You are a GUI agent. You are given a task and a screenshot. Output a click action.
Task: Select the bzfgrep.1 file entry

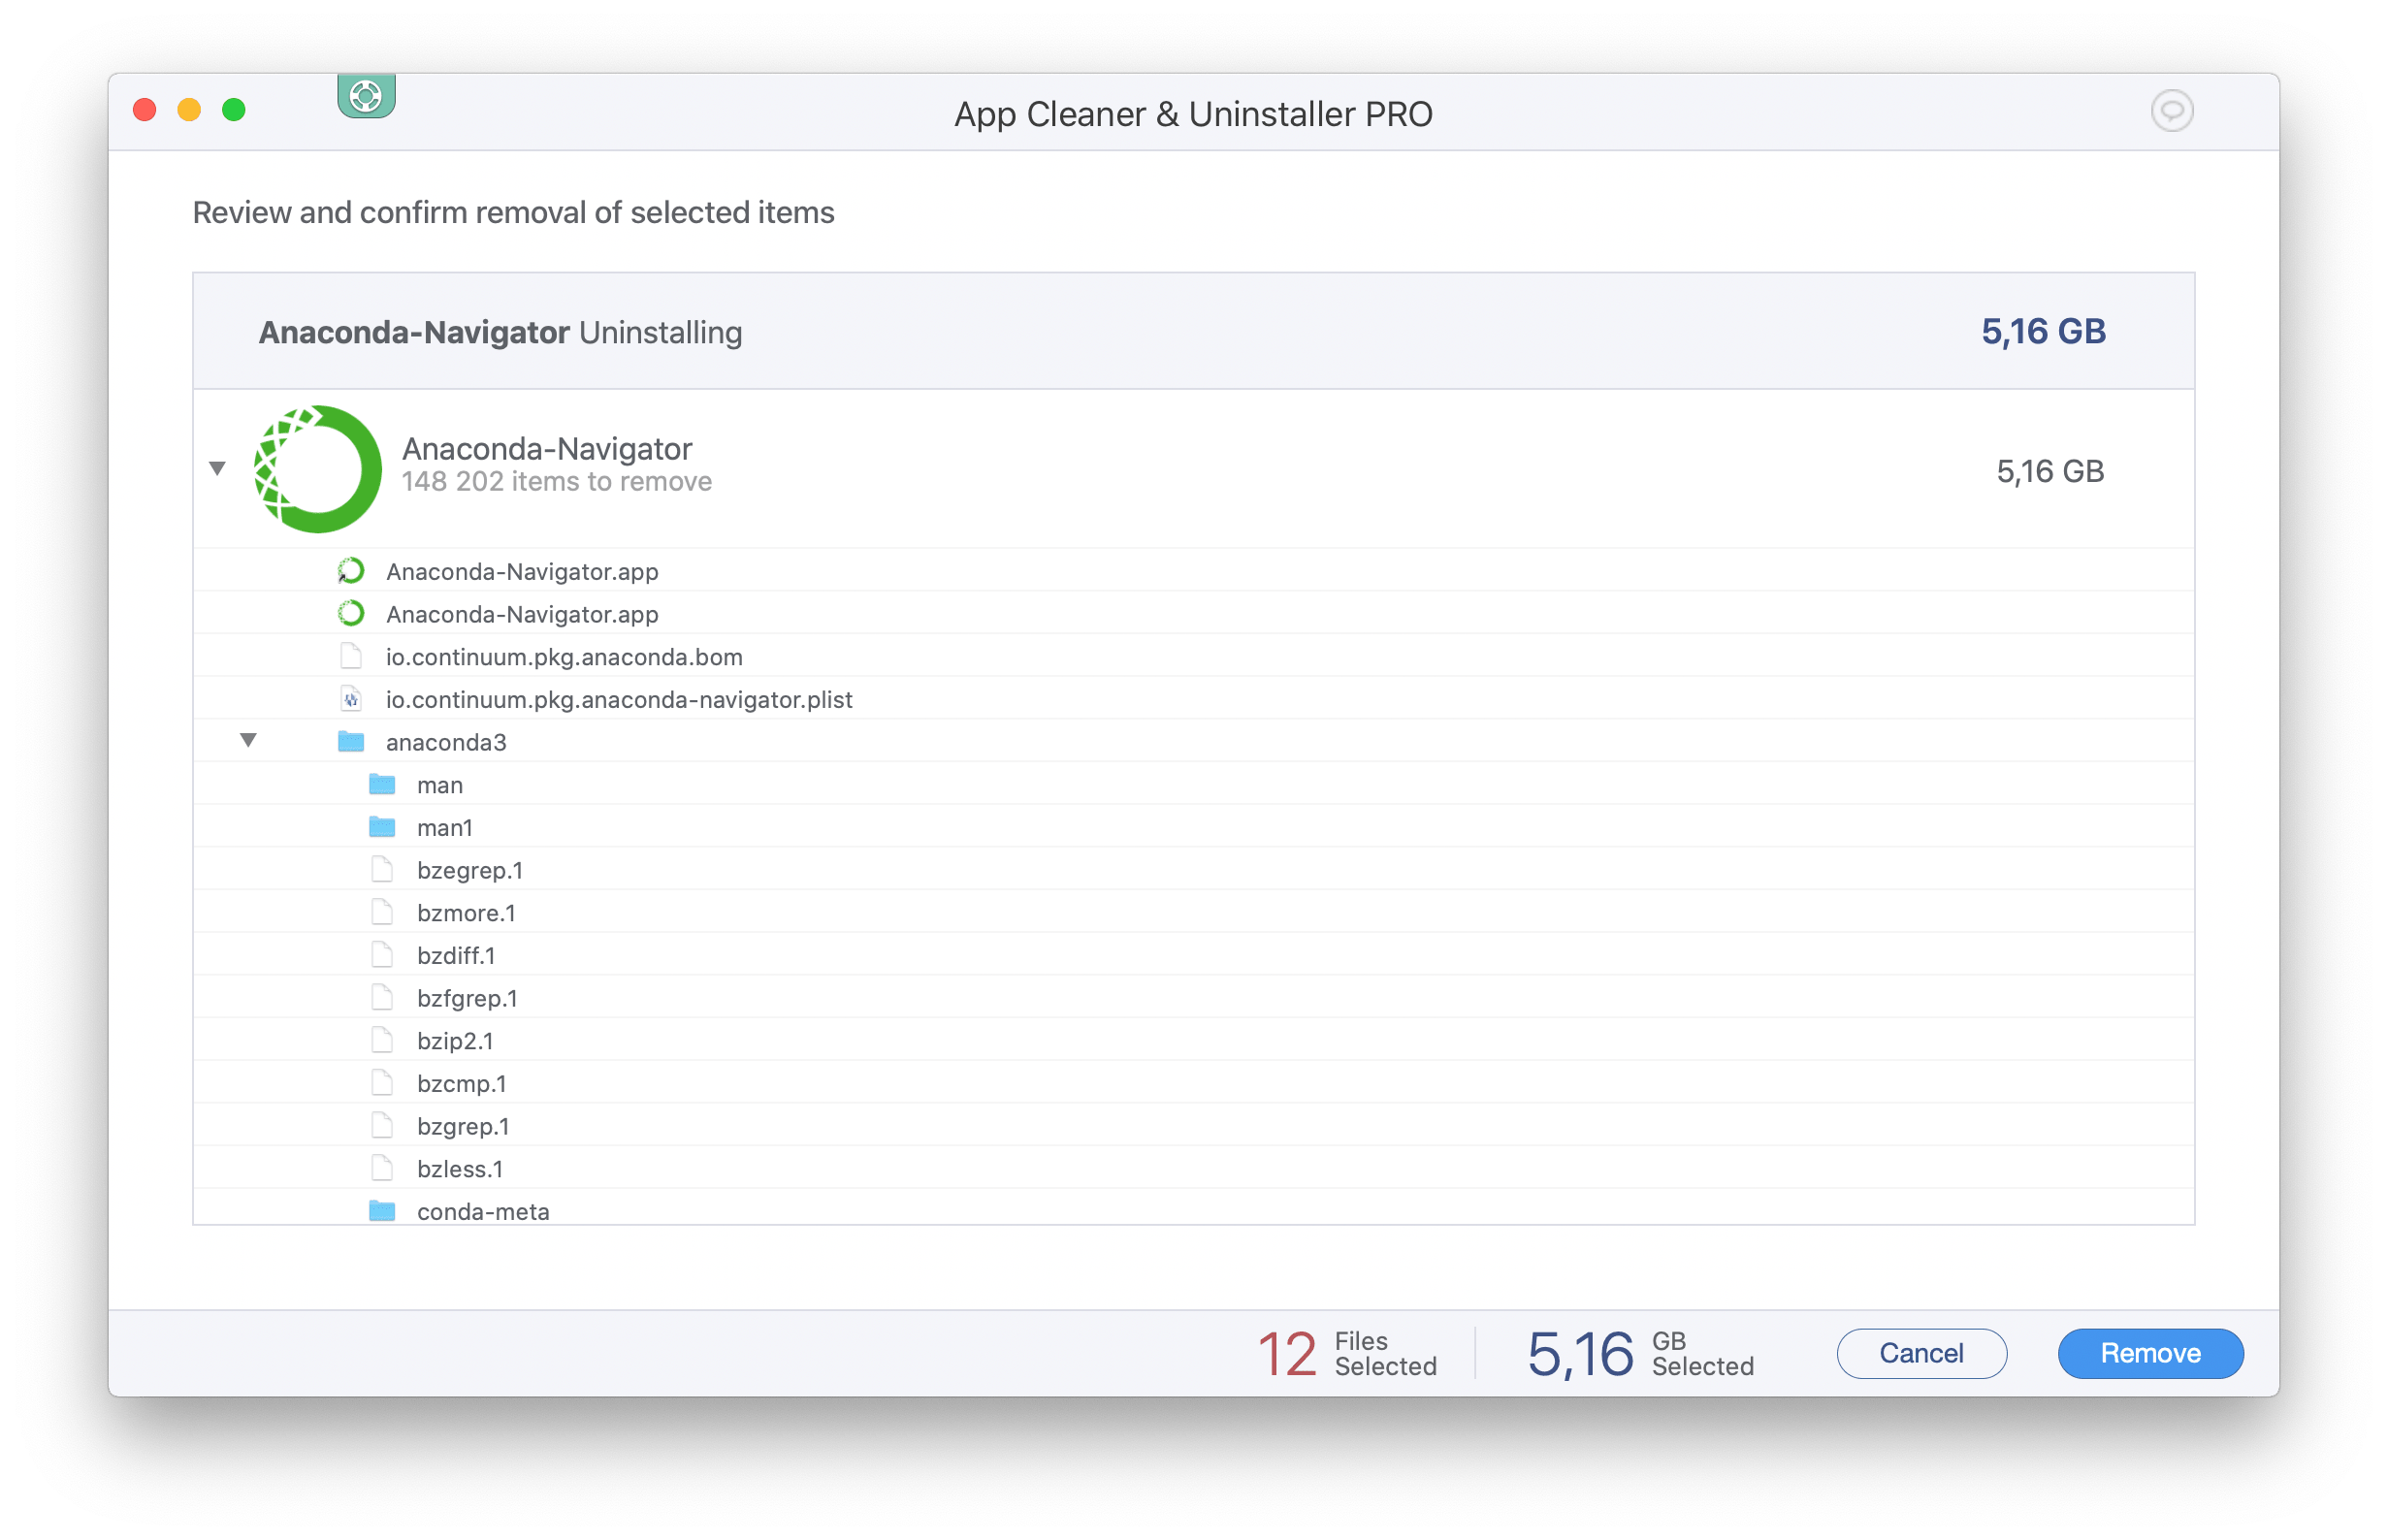coord(467,997)
